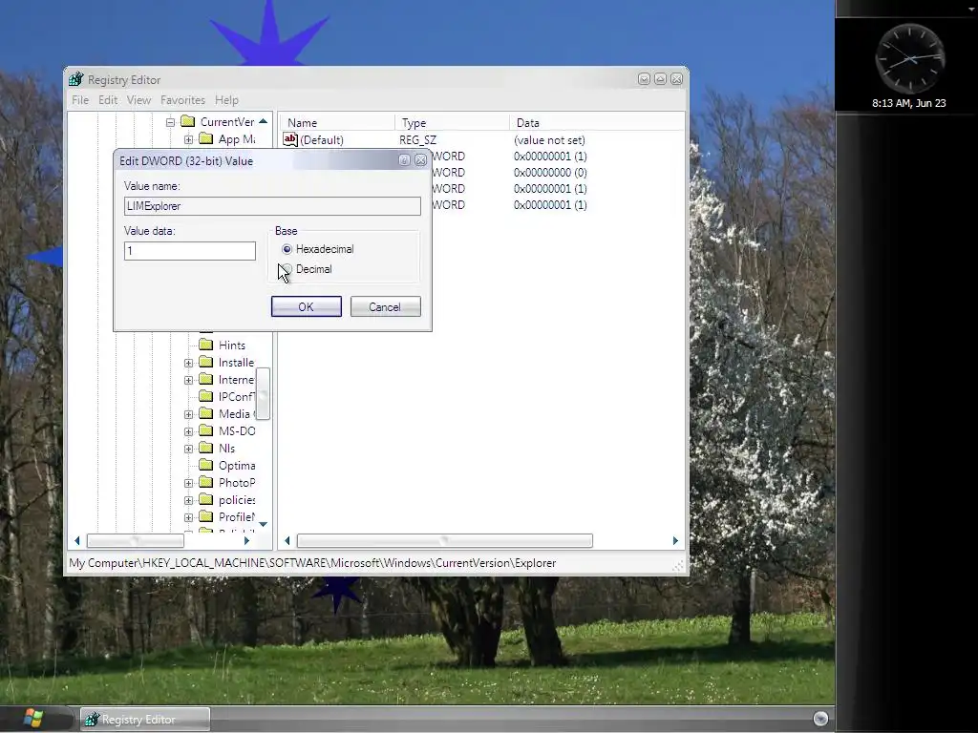Viewport: 978px width, 733px height.
Task: Expand the Installer tree node
Action: tap(188, 363)
